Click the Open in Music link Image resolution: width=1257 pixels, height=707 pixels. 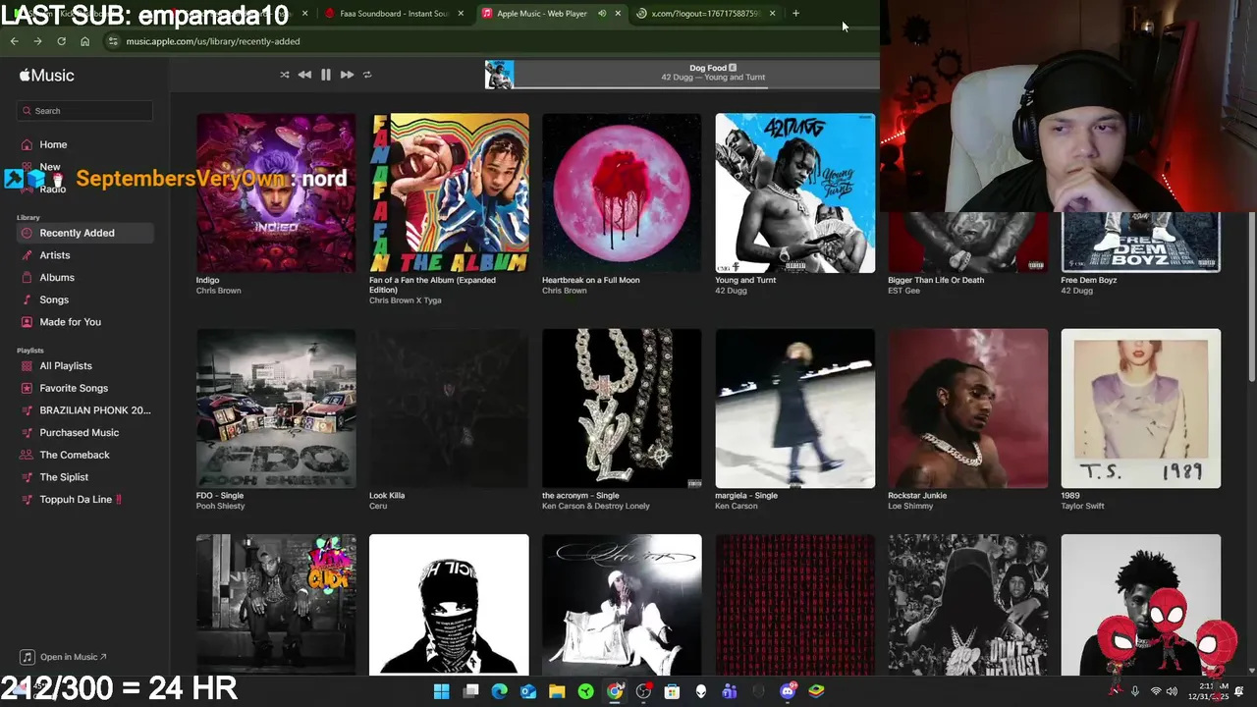(64, 657)
